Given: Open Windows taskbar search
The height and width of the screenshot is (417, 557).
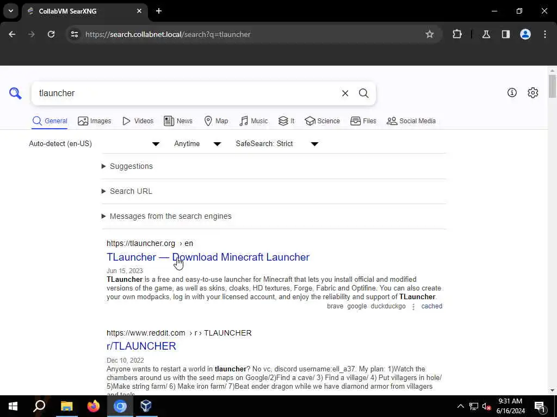Looking at the screenshot, I should [39, 406].
